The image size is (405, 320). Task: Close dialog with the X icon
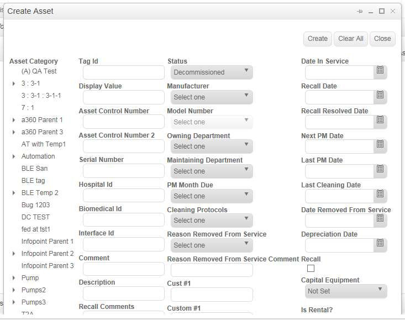pyautogui.click(x=393, y=11)
